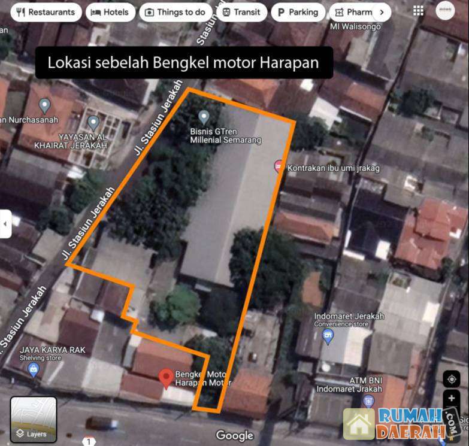This screenshot has width=469, height=446.
Task: Click the Google logo at bottom
Action: click(x=234, y=435)
